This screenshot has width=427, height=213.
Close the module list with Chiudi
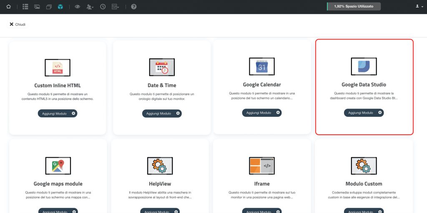coord(18,25)
